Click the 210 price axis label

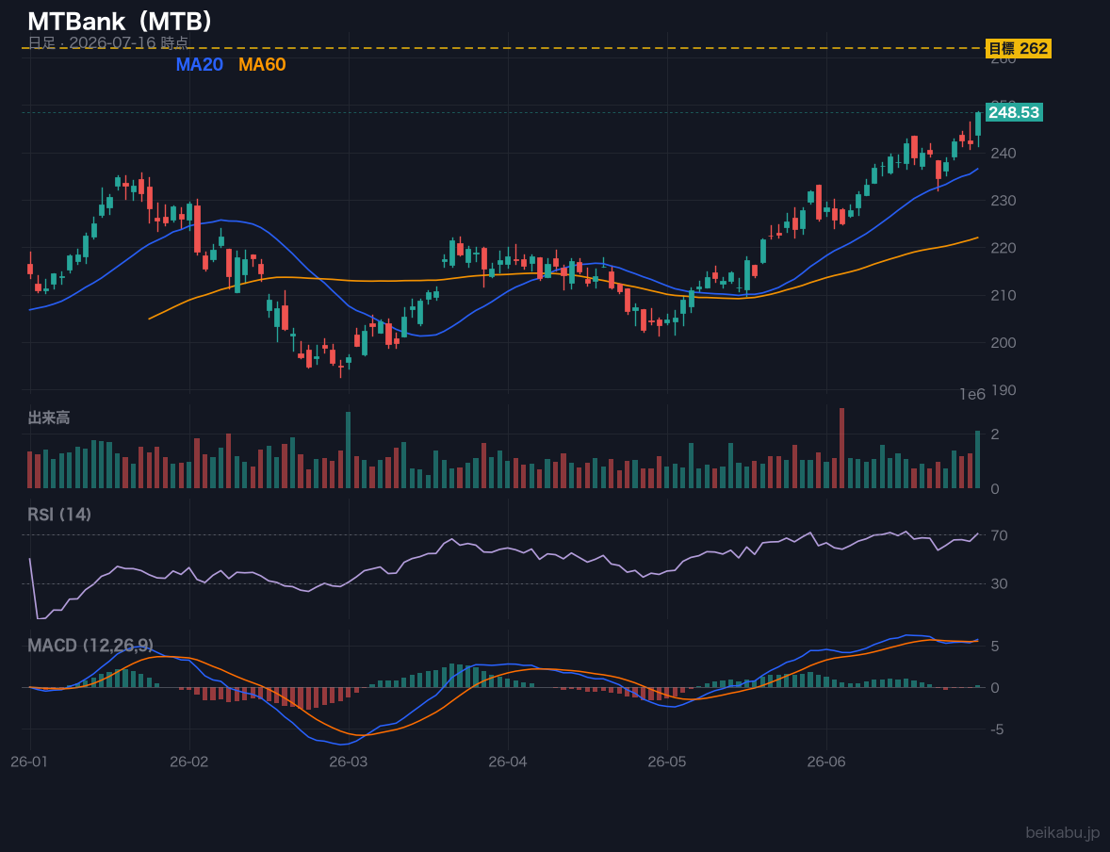pyautogui.click(x=1004, y=295)
